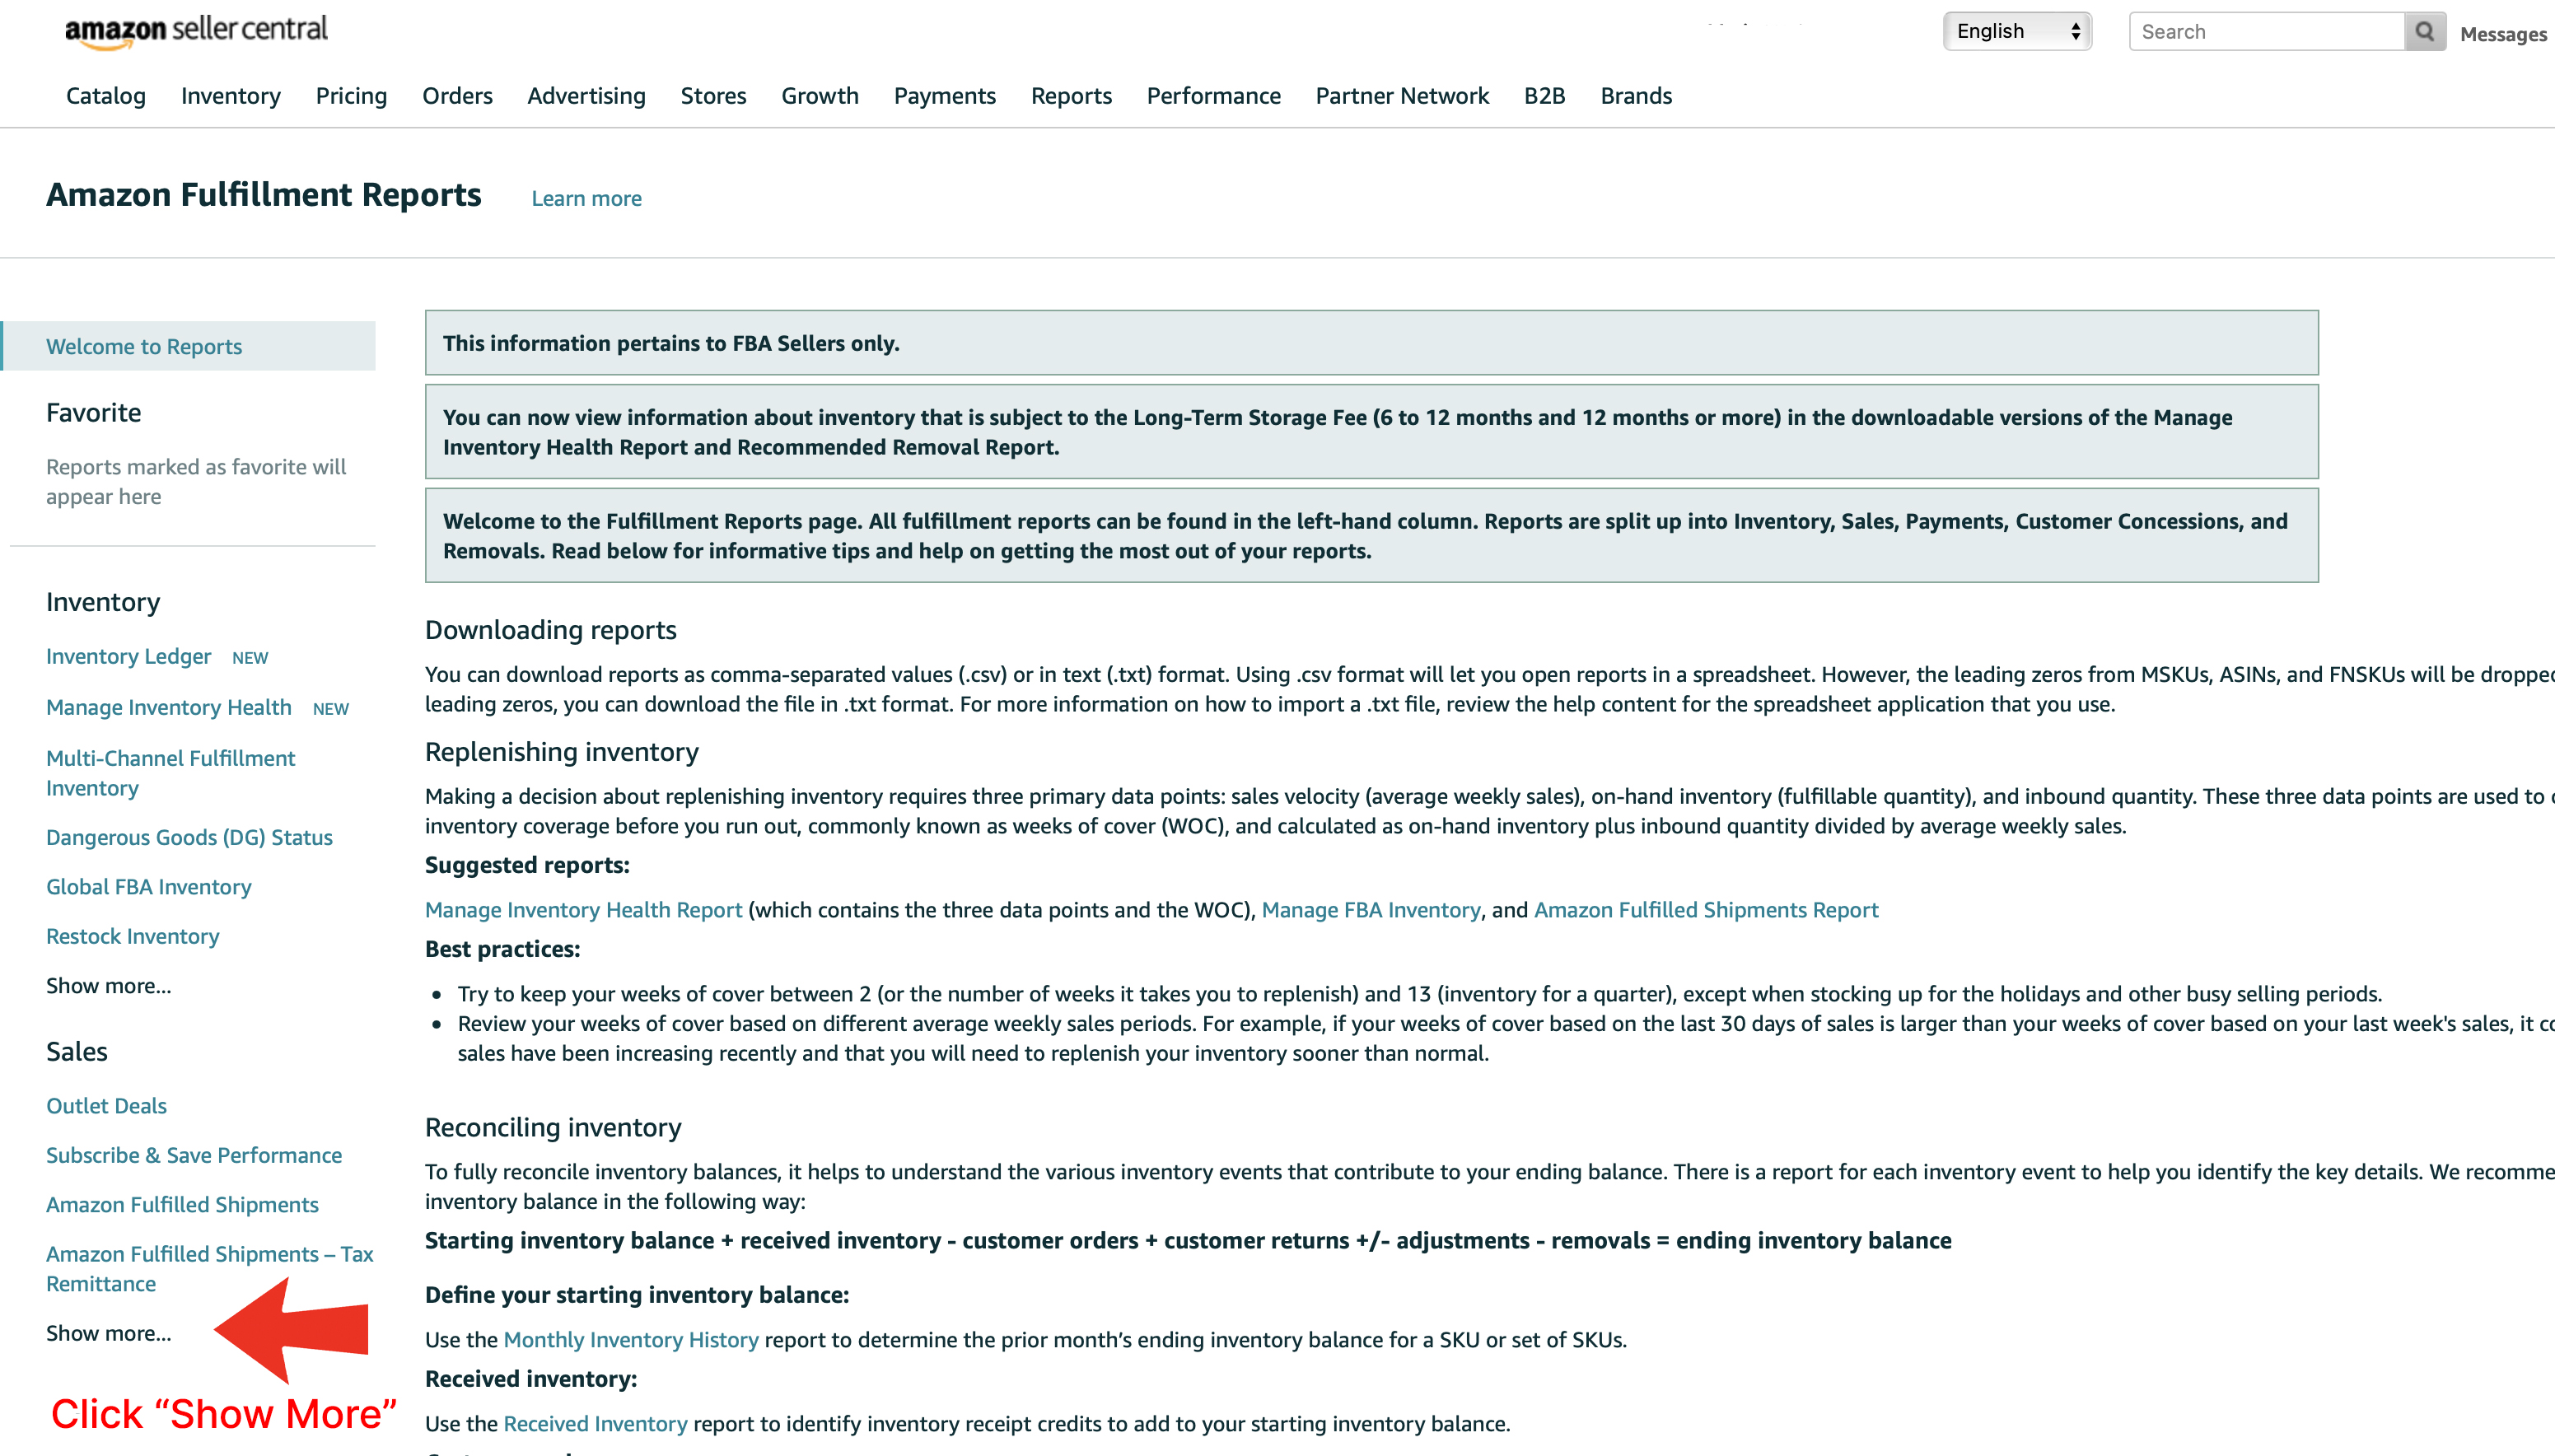Click Manage Inventory Health Report inline link

click(584, 910)
